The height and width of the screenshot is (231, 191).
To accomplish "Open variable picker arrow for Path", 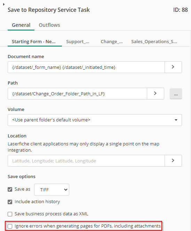I will pos(155,94).
